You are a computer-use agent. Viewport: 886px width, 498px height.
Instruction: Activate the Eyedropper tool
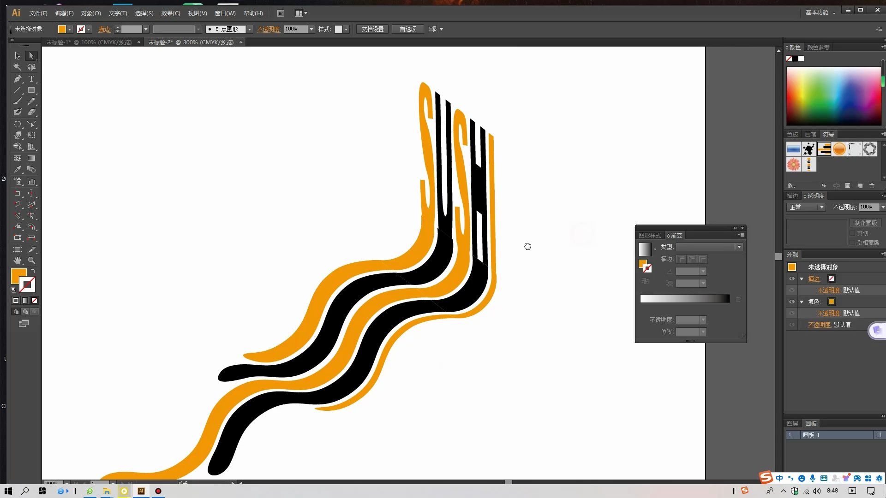pos(18,170)
